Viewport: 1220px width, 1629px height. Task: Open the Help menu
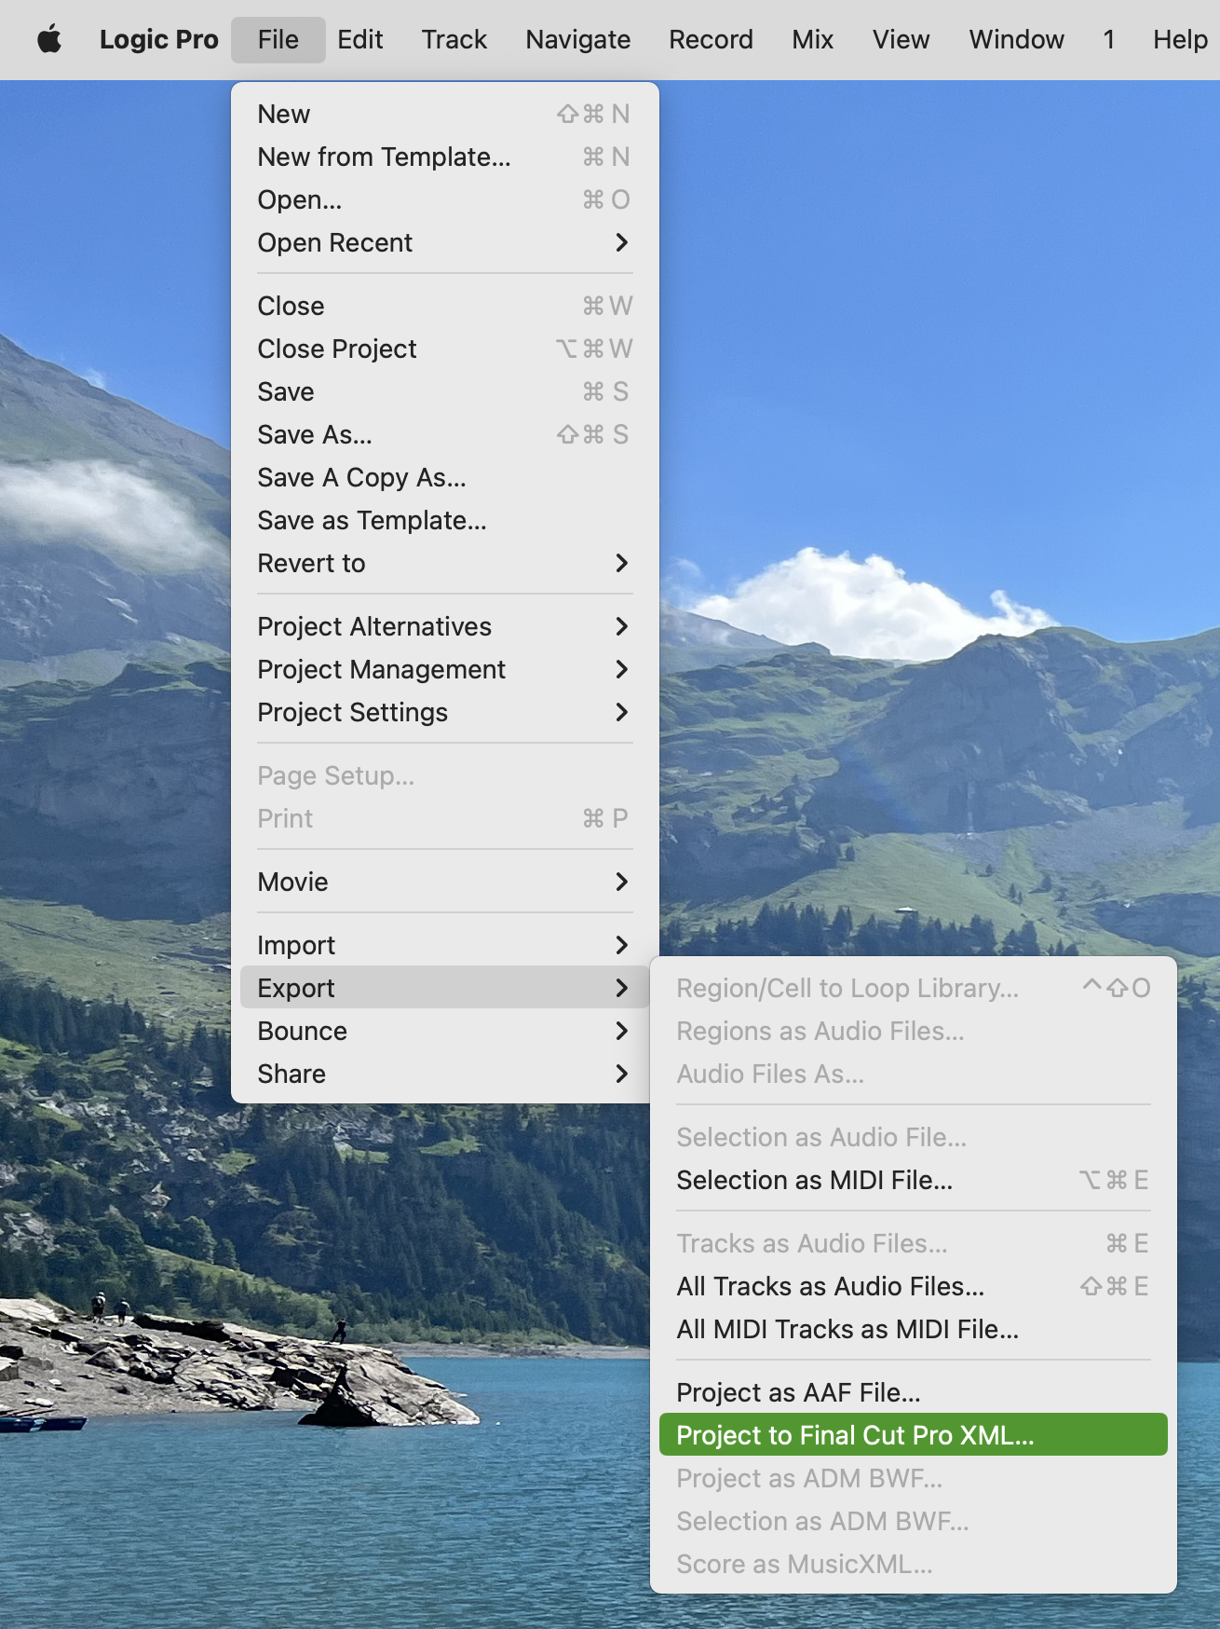pyautogui.click(x=1180, y=39)
